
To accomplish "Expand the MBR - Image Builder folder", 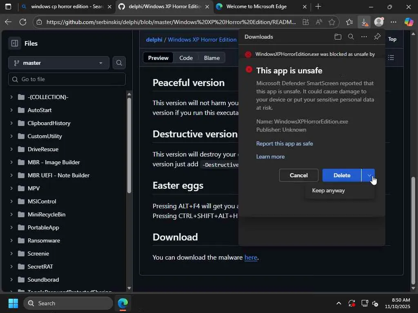I will [11, 162].
